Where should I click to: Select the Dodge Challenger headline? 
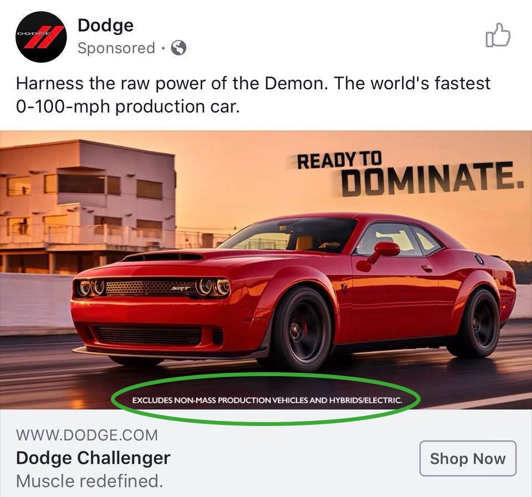pos(93,458)
